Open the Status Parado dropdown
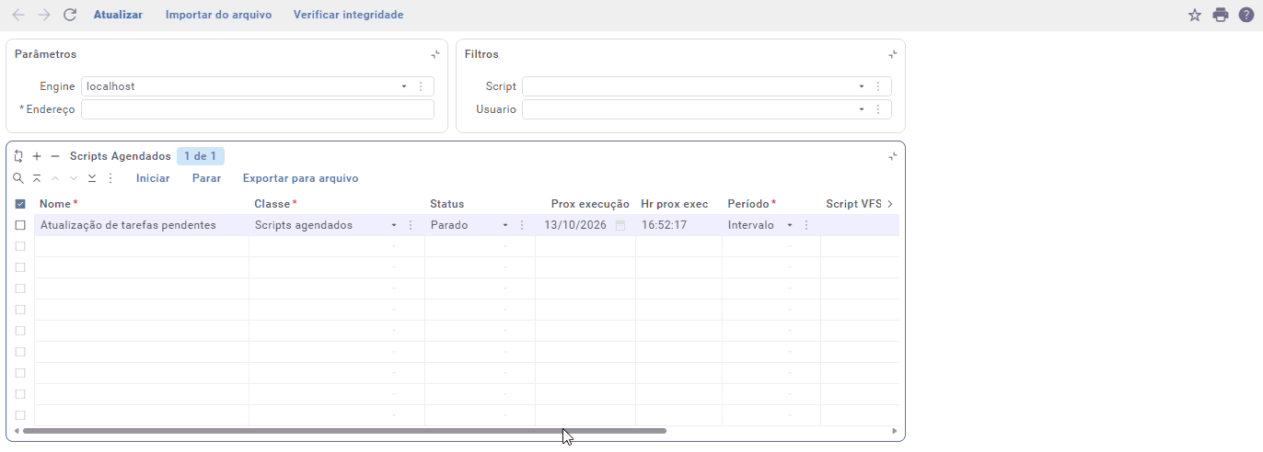This screenshot has width=1263, height=452. click(505, 225)
